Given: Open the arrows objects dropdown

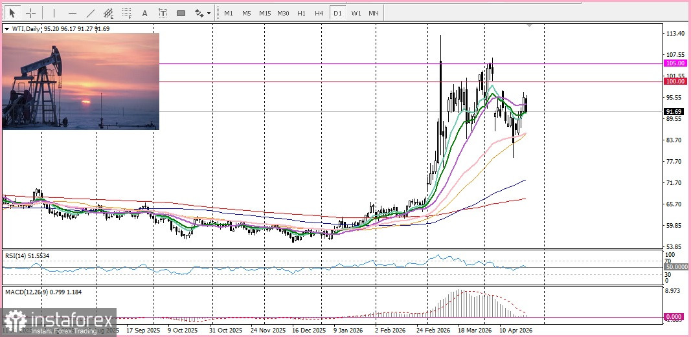Looking at the screenshot, I should [x=202, y=13].
